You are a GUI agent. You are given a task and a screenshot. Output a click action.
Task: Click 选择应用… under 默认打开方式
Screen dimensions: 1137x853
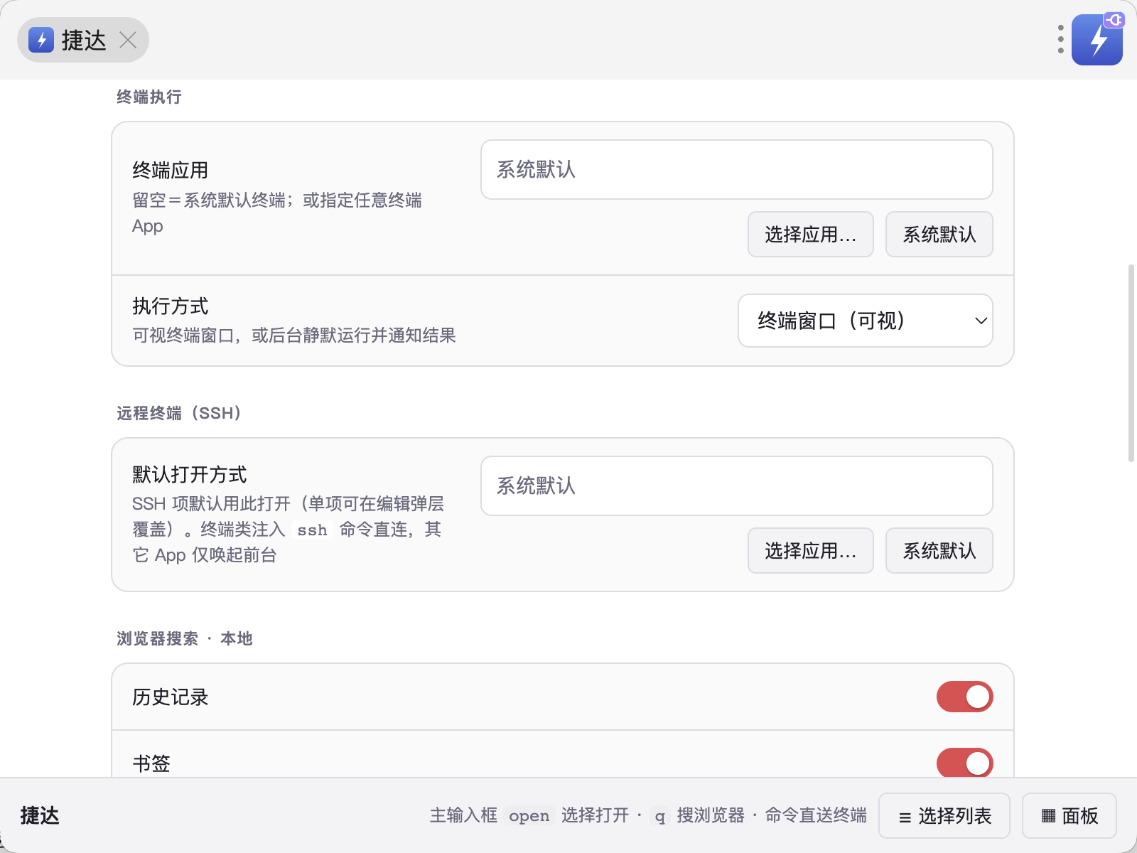coord(811,550)
